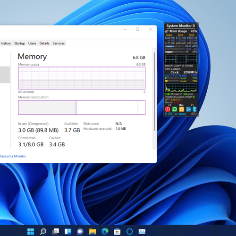Open Resource Monitor link
Viewport: 236px width, 236px height.
click(x=13, y=156)
